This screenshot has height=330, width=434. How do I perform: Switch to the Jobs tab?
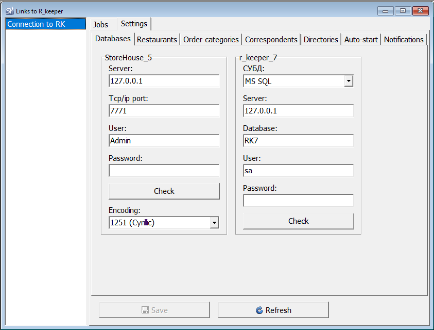(101, 24)
